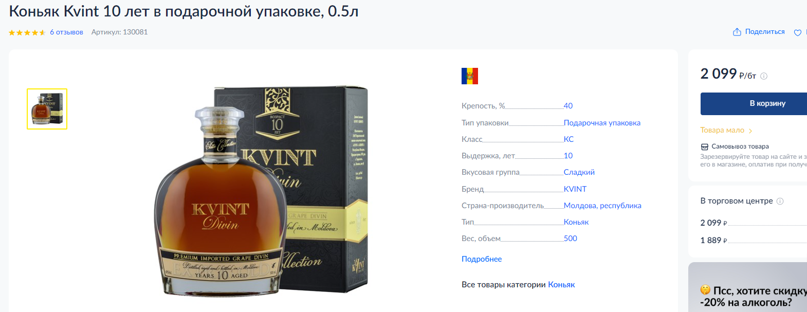807x312 pixels.
Task: Click the store pickup icon
Action: point(705,146)
